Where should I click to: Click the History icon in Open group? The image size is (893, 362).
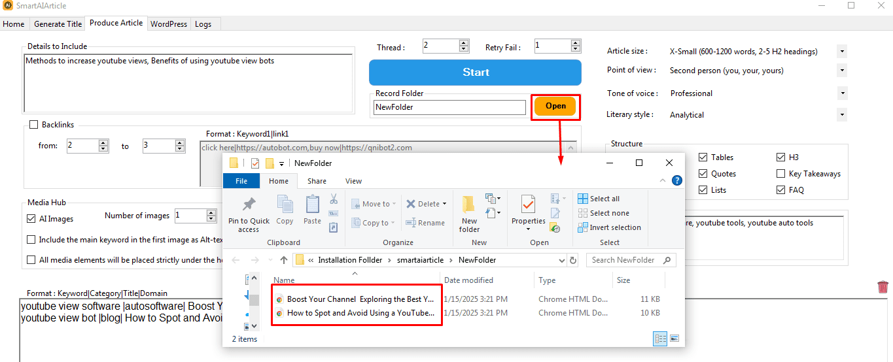[x=555, y=228]
